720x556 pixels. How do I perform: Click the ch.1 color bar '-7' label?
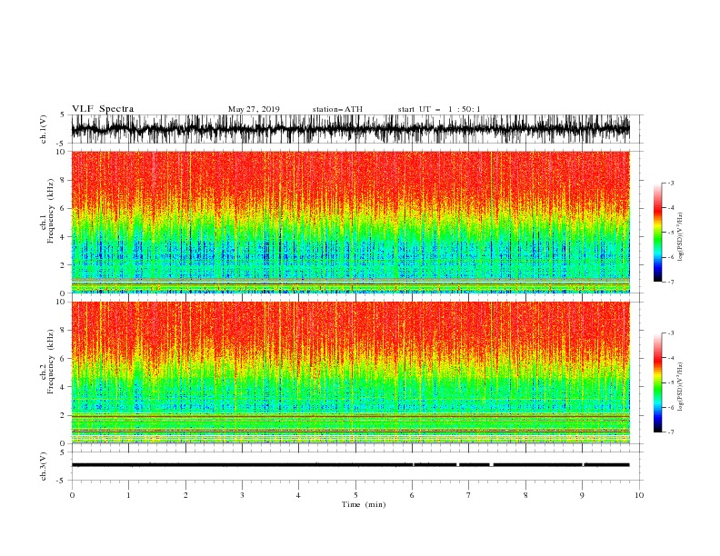pyautogui.click(x=670, y=282)
